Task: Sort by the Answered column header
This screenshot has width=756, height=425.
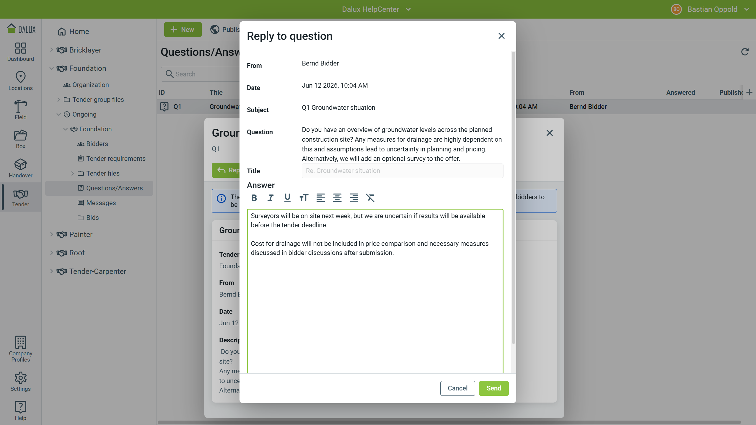Action: (680, 93)
